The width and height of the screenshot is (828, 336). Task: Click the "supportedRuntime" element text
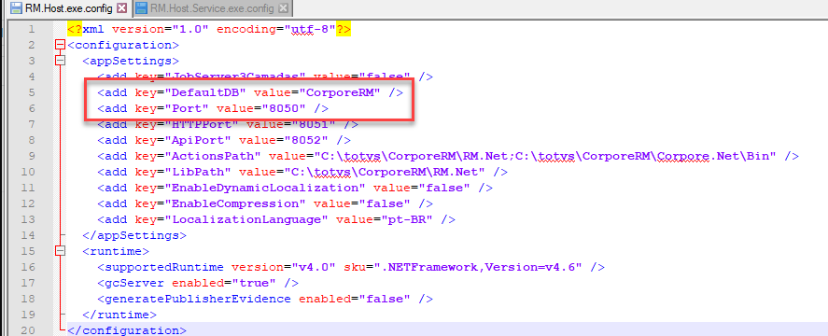[x=164, y=267]
